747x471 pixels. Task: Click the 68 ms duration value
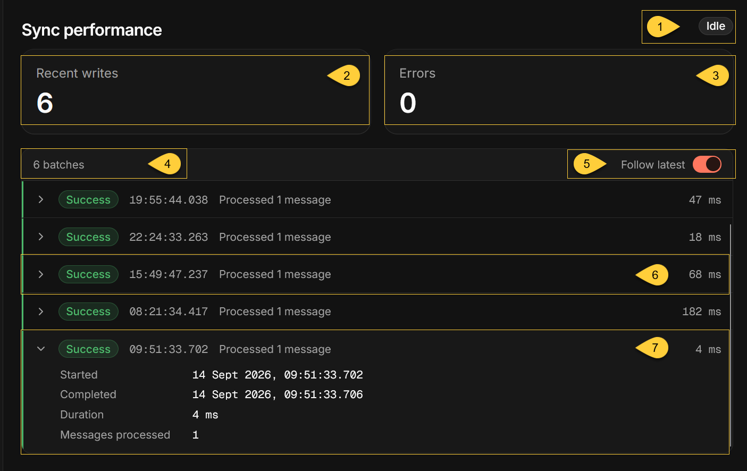pyautogui.click(x=705, y=274)
